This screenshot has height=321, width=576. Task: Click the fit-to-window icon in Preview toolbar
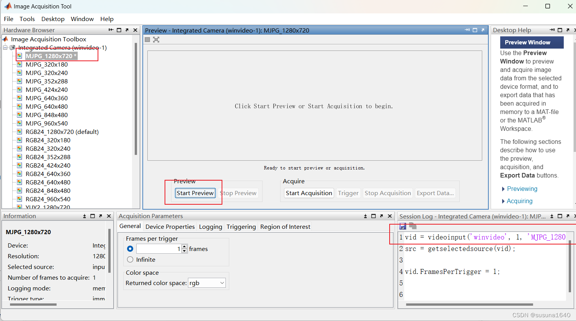pos(156,39)
